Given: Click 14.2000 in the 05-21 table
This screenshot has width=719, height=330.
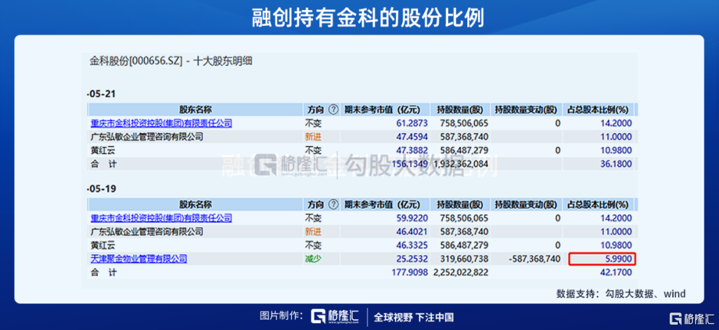Looking at the screenshot, I should 616,123.
